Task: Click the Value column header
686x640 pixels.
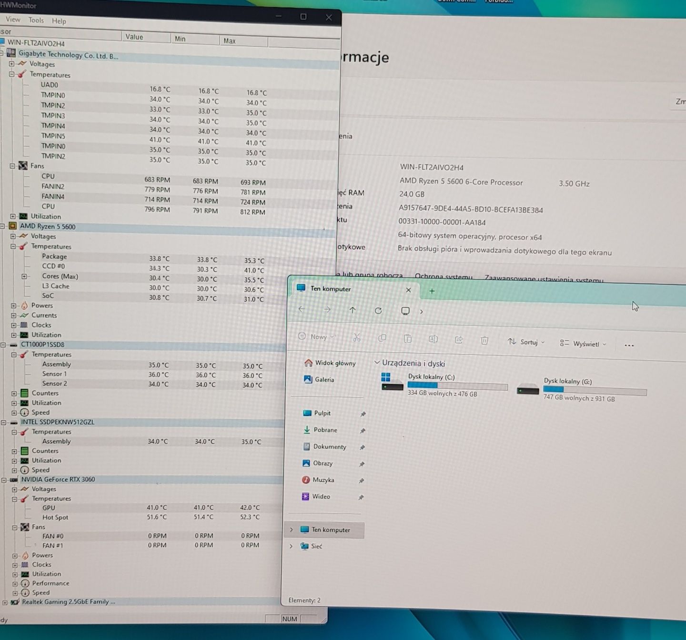Action: [146, 37]
